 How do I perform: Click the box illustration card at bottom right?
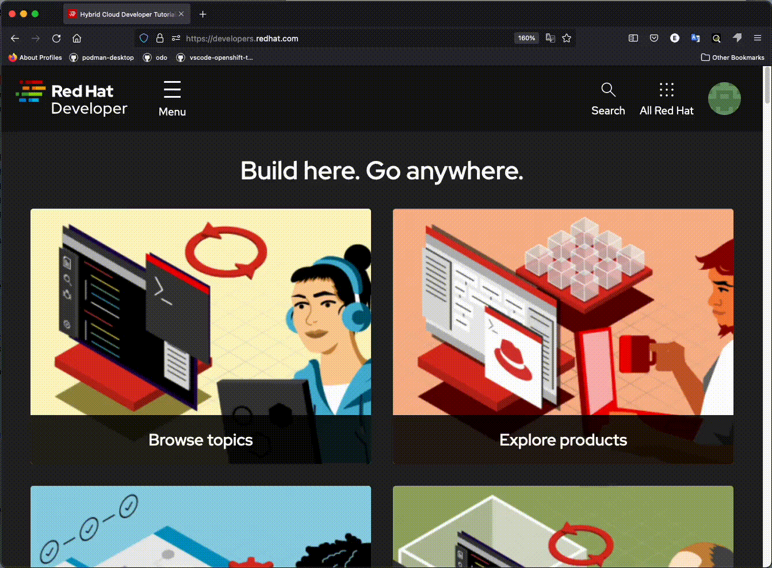[563, 527]
